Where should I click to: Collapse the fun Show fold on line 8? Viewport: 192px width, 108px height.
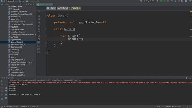click(x=46, y=36)
